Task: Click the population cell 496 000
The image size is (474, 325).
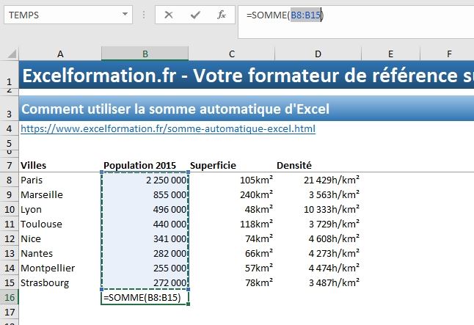Action: click(x=145, y=209)
